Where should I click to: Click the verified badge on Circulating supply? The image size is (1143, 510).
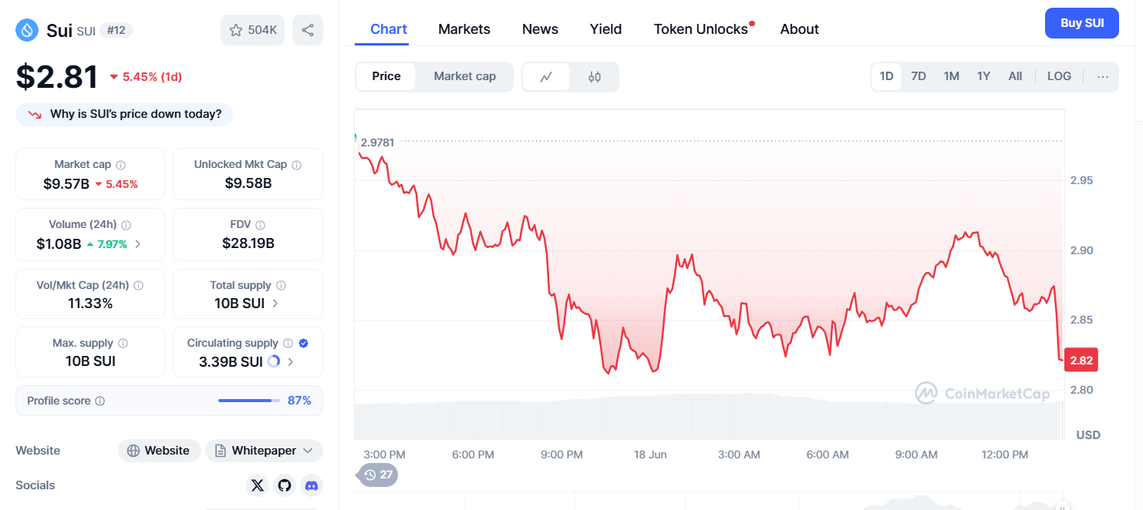click(304, 344)
